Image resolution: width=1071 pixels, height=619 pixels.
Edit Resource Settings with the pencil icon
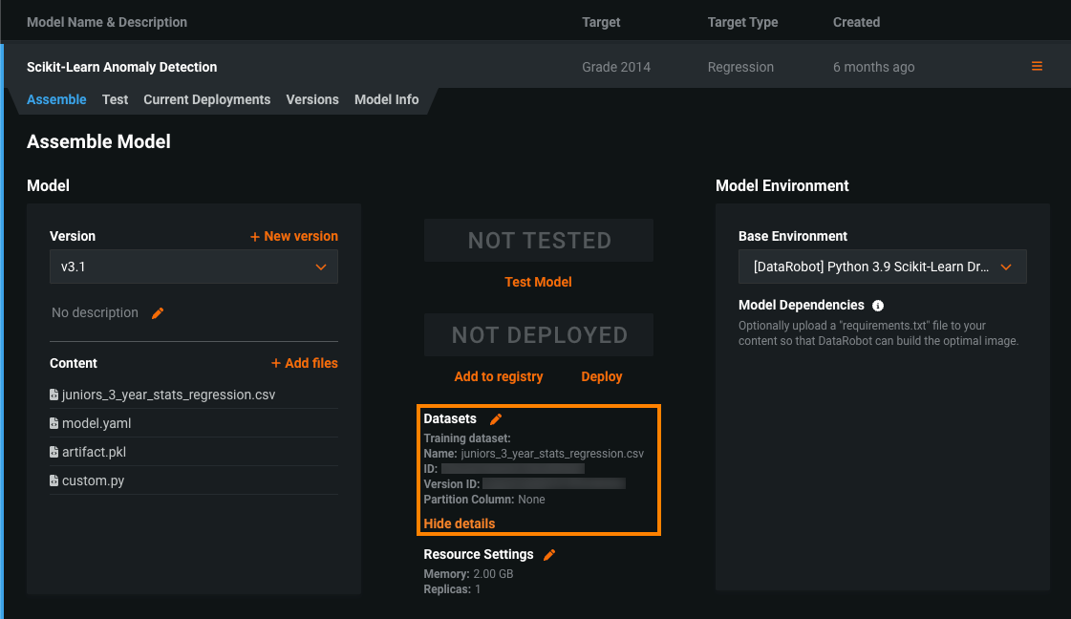[x=549, y=555]
